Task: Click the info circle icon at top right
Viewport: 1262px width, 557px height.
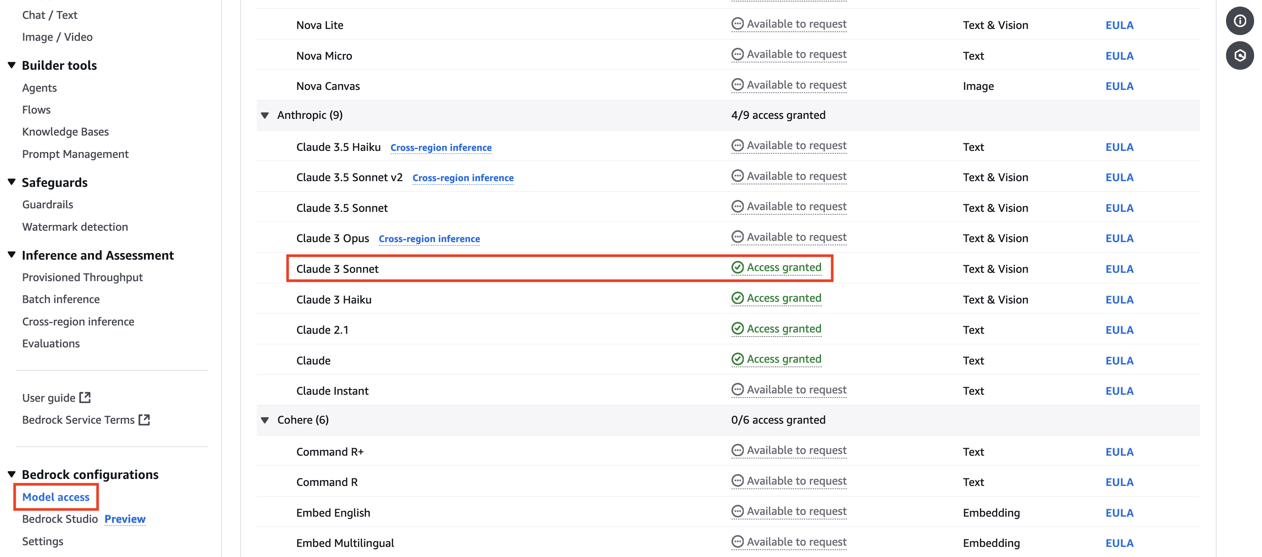Action: coord(1240,21)
